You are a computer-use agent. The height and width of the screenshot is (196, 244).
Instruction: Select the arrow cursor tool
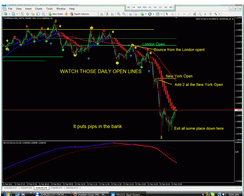167,14
